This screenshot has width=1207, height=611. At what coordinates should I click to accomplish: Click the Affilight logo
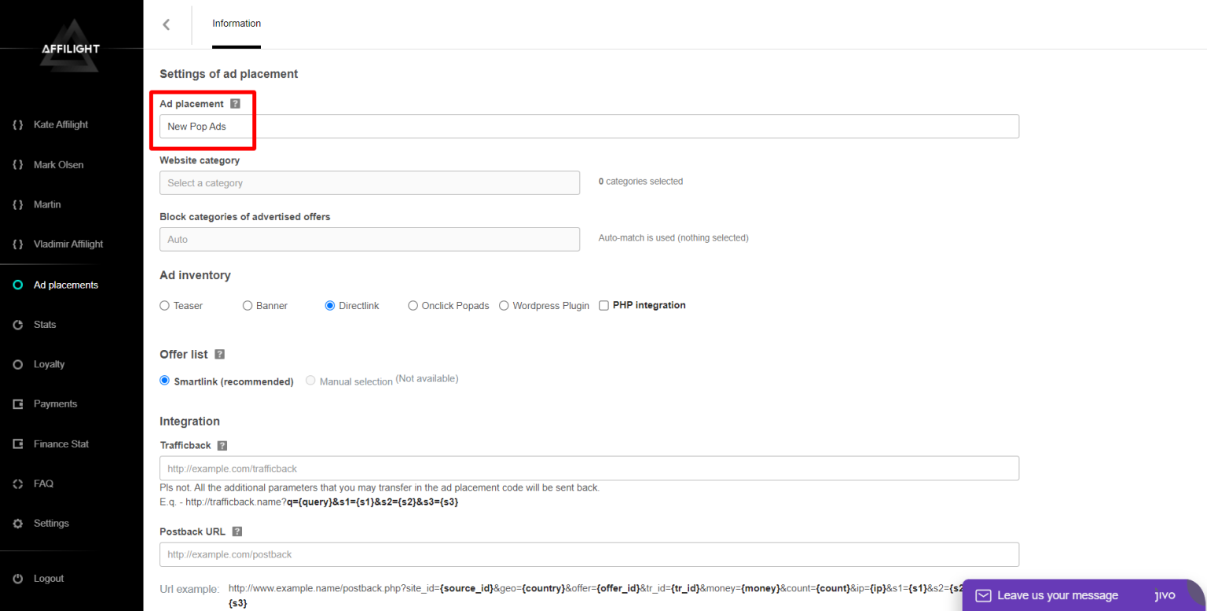71,47
